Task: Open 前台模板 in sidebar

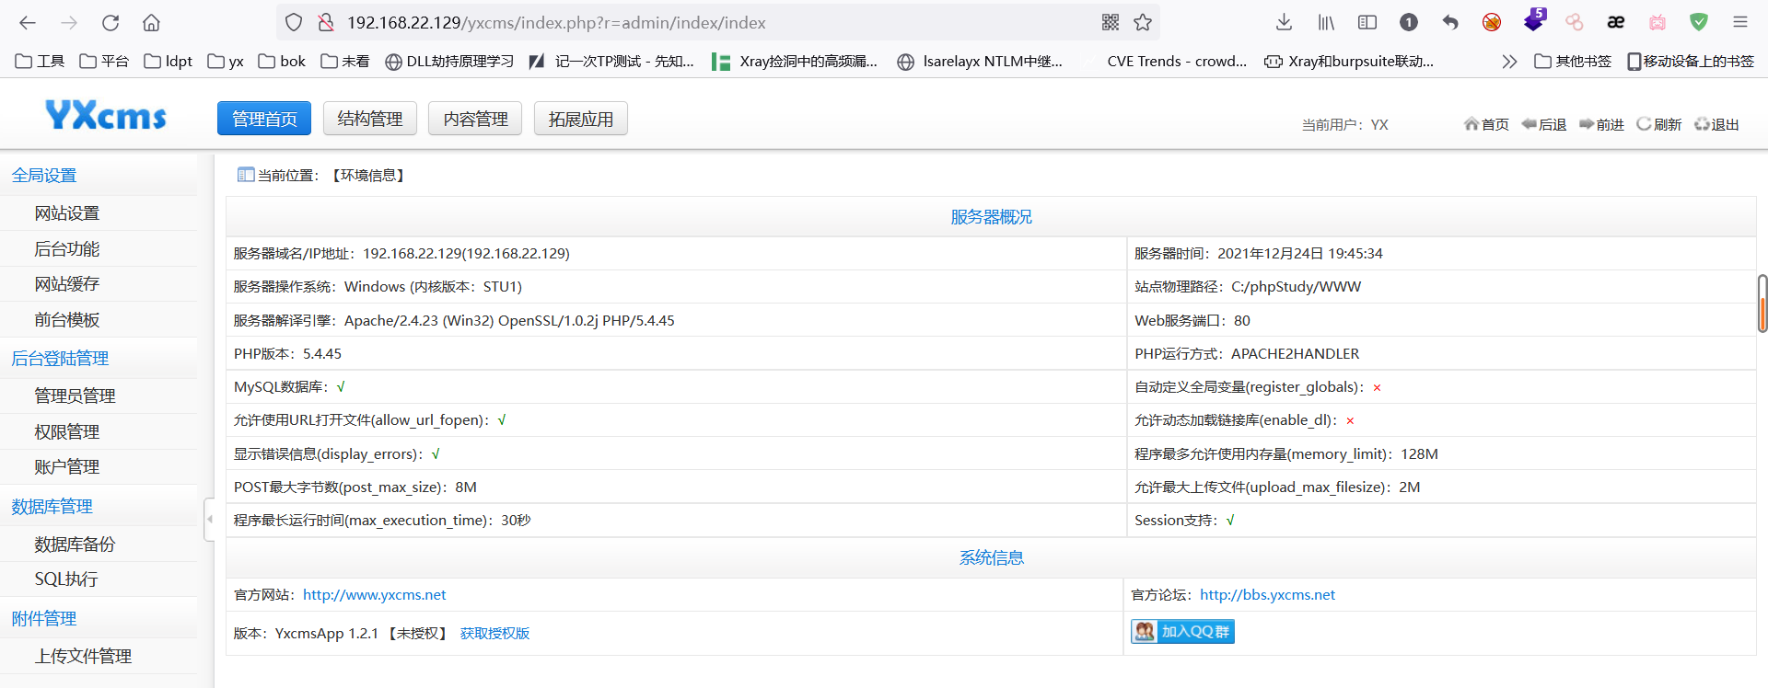Action: [x=67, y=320]
